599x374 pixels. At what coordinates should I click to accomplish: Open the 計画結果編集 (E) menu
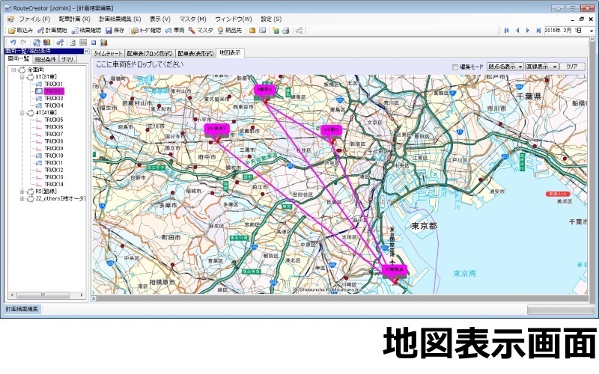click(120, 19)
